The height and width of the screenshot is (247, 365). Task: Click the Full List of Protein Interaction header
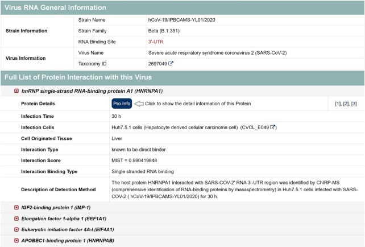point(182,77)
